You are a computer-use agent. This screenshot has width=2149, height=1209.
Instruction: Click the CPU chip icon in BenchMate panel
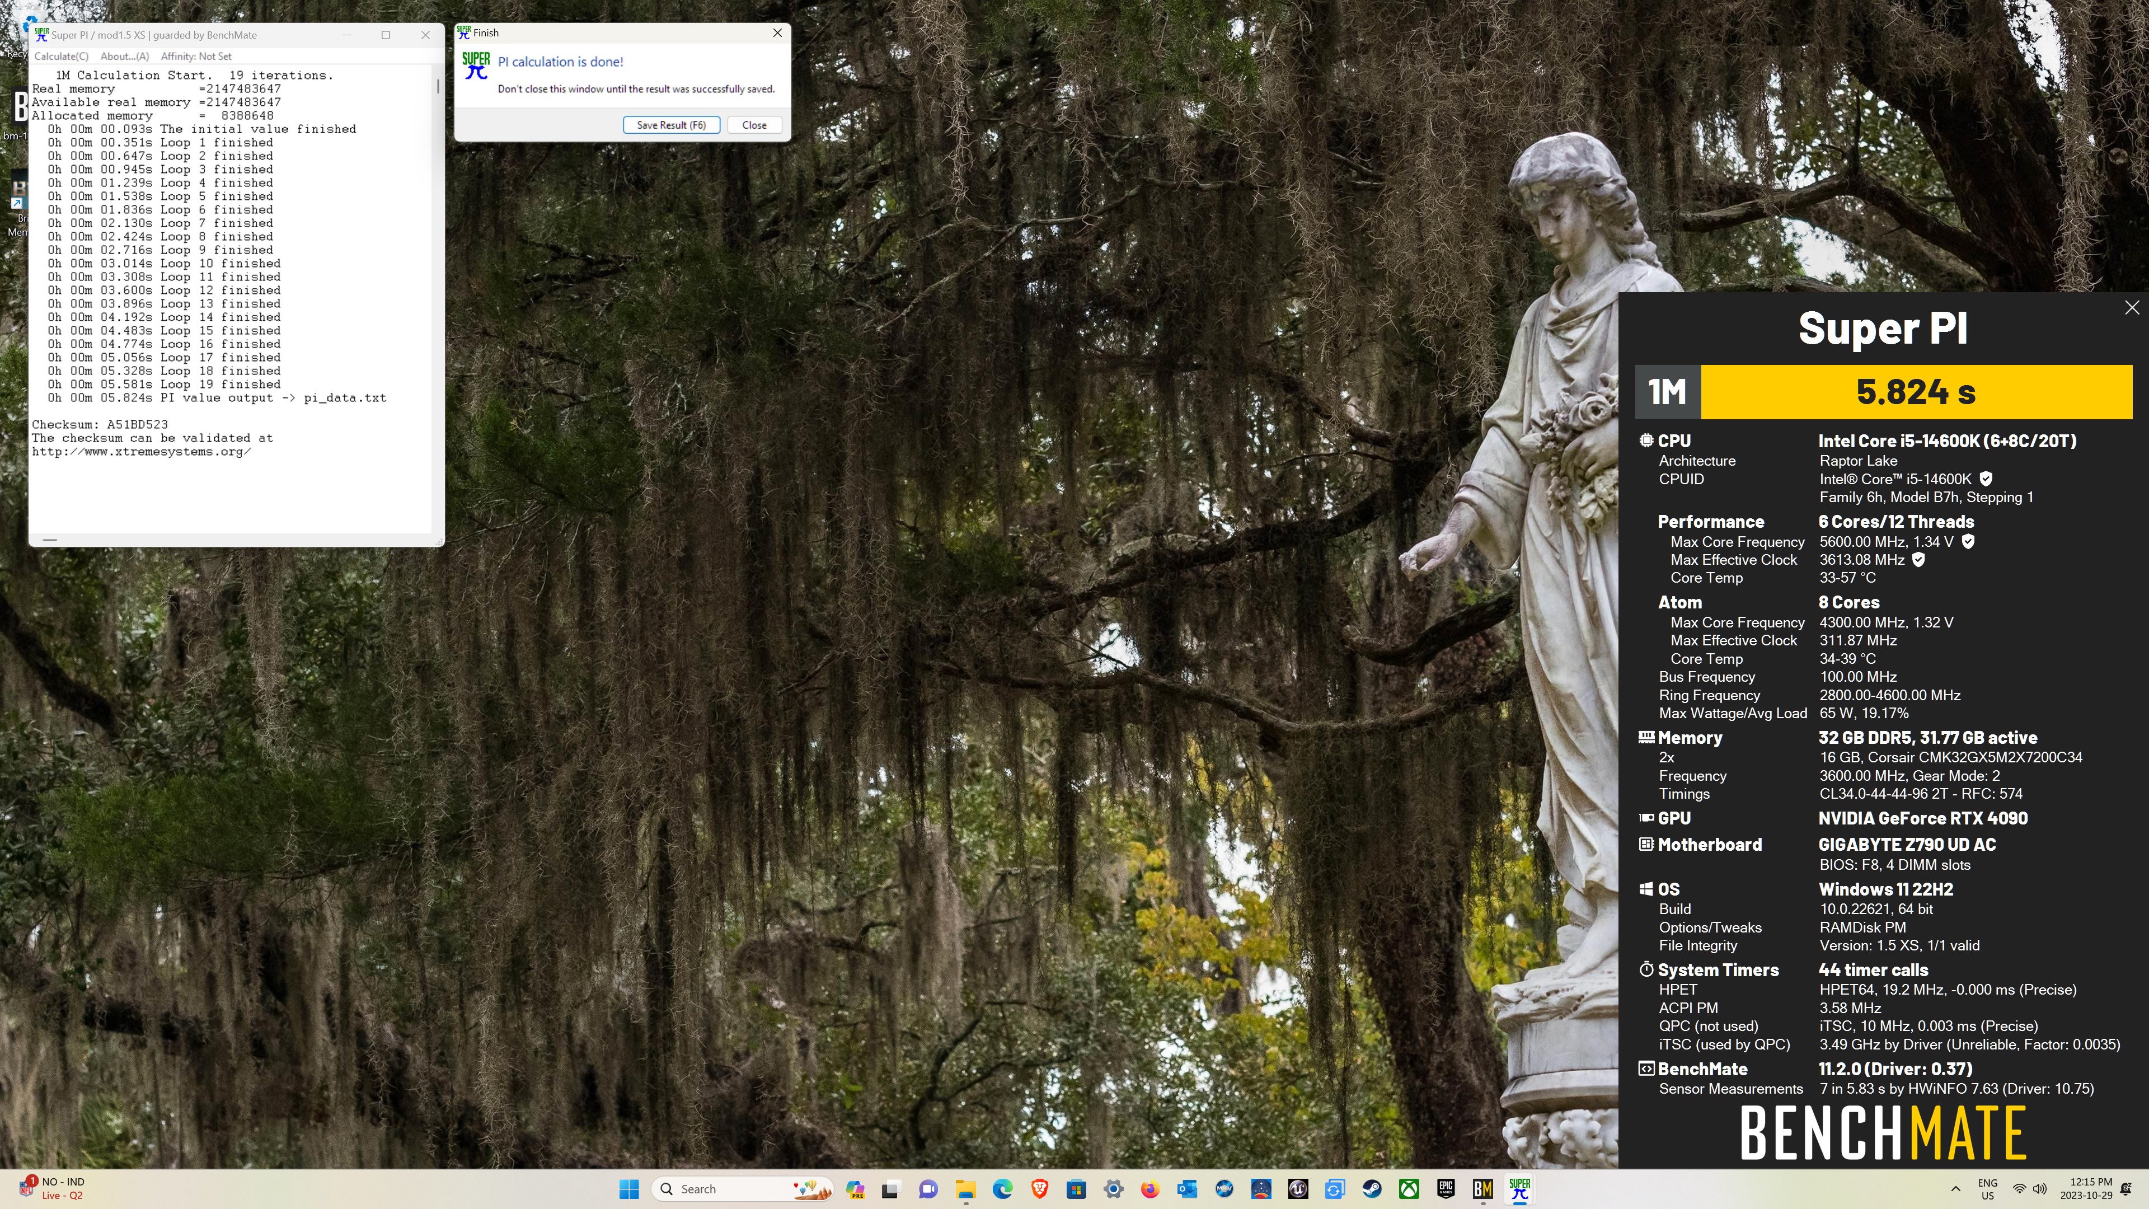(1646, 441)
